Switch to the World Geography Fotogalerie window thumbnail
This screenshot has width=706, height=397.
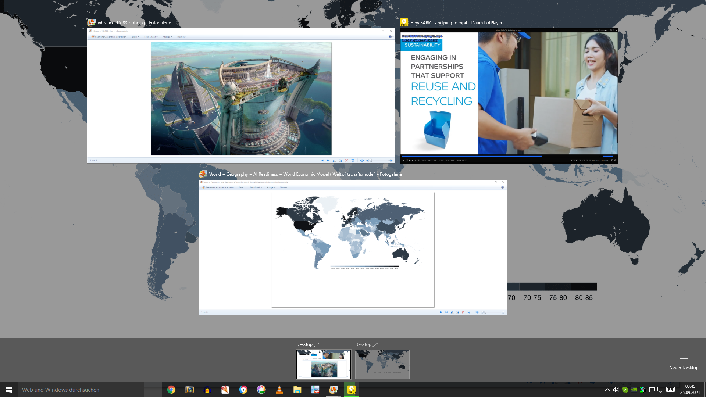pyautogui.click(x=353, y=247)
